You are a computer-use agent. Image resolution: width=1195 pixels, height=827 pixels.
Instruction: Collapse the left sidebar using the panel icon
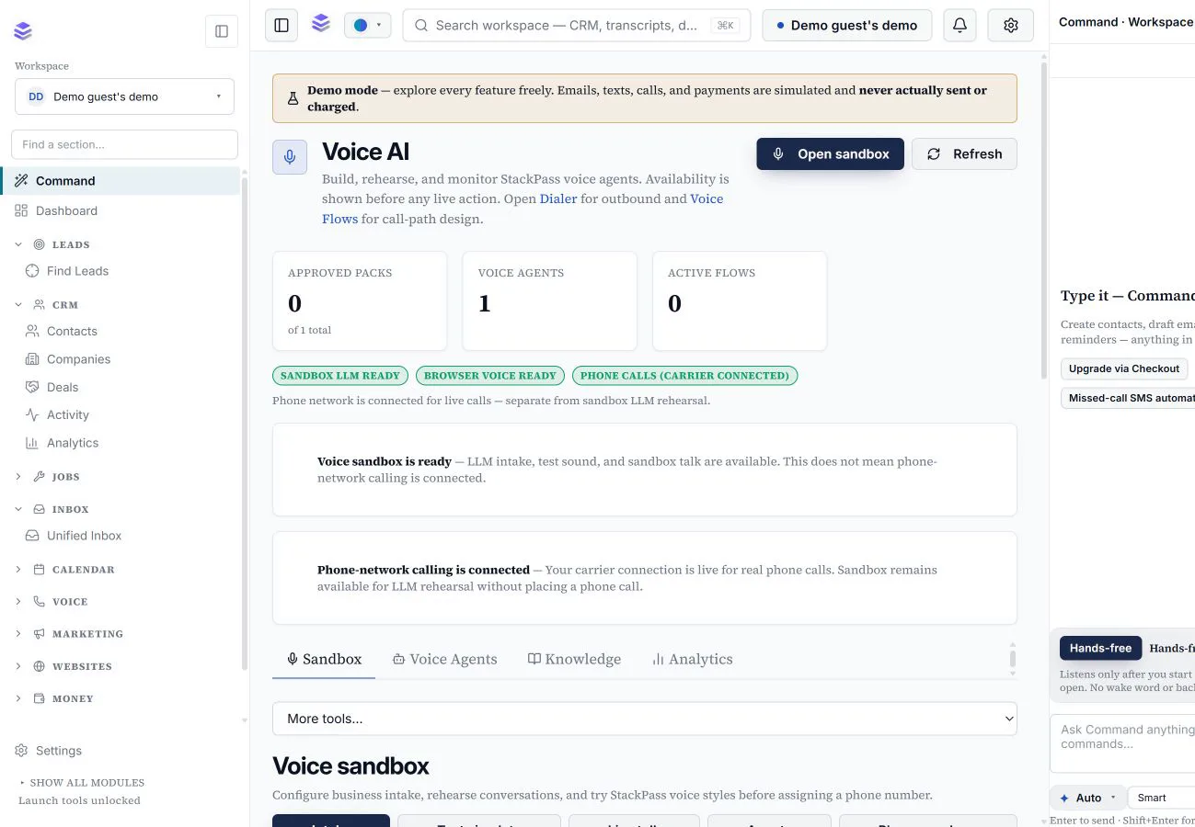click(x=222, y=31)
